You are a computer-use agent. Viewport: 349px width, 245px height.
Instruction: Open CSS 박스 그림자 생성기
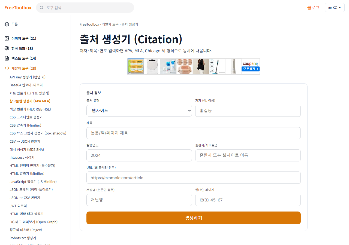tap(38, 133)
